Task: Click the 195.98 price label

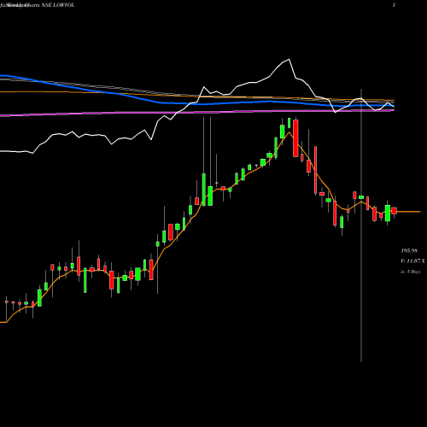Action: [x=409, y=251]
